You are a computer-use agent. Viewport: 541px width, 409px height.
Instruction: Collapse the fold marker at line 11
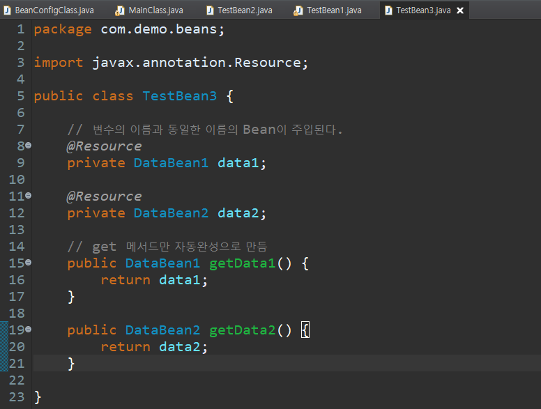coord(29,196)
